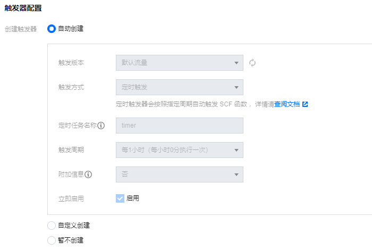Open the 触发方式 dropdown showing 定时触发
372x250 pixels.
[x=180, y=87]
